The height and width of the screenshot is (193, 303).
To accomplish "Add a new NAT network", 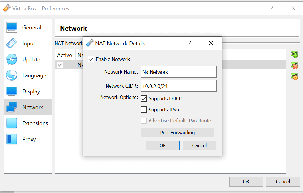I will click(294, 54).
